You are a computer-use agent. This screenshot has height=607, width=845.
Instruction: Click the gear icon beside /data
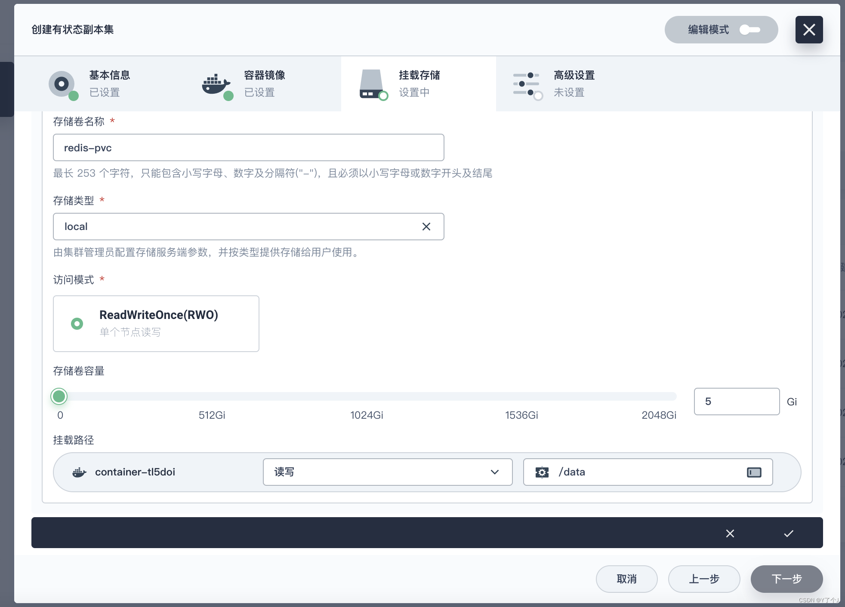click(542, 472)
